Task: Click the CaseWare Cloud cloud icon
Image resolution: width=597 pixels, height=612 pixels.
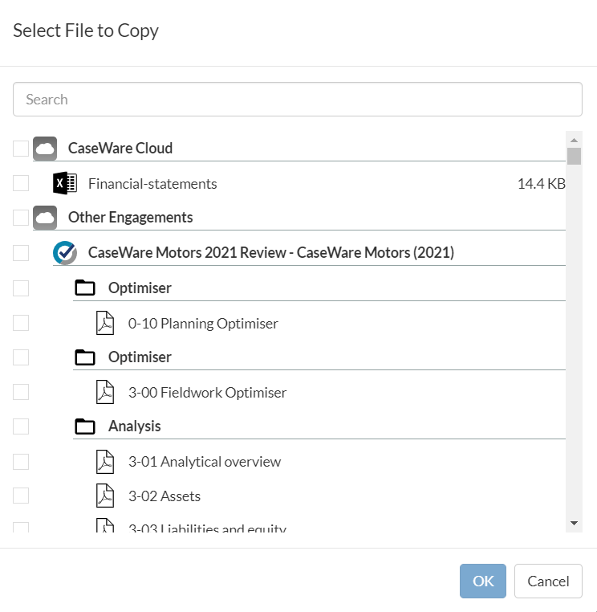Action: point(45,149)
